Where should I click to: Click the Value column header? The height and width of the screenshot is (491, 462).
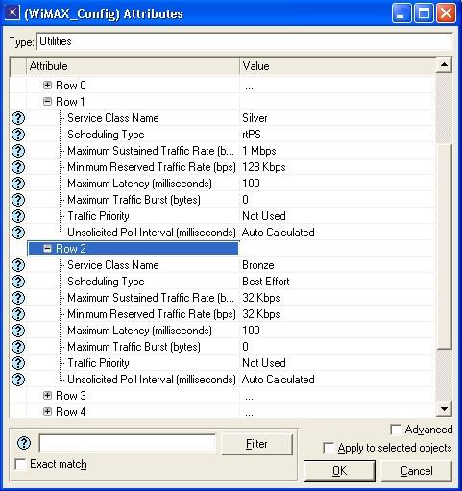coord(338,66)
